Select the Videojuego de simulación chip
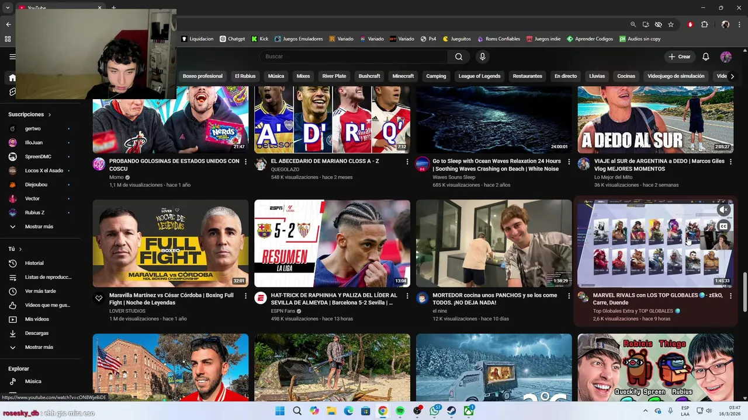This screenshot has width=748, height=420. 676,76
